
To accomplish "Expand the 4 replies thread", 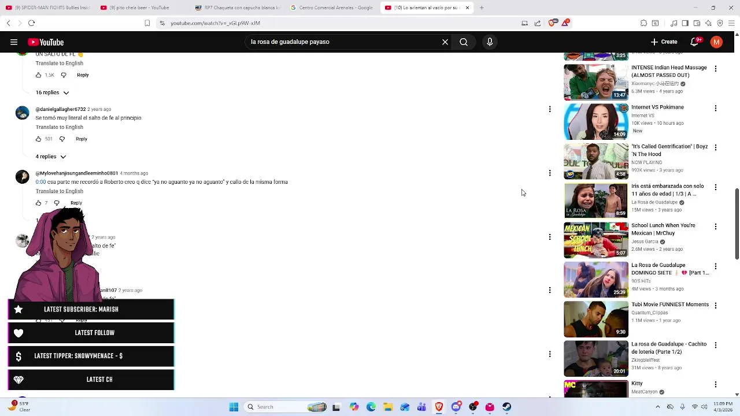I will tap(51, 157).
